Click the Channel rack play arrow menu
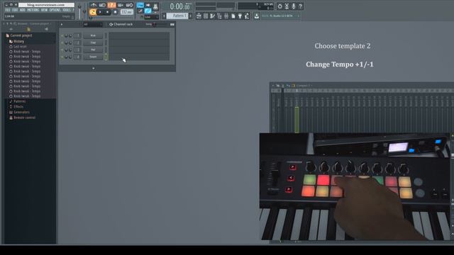Viewport: 454px width, 255px height. click(x=62, y=24)
